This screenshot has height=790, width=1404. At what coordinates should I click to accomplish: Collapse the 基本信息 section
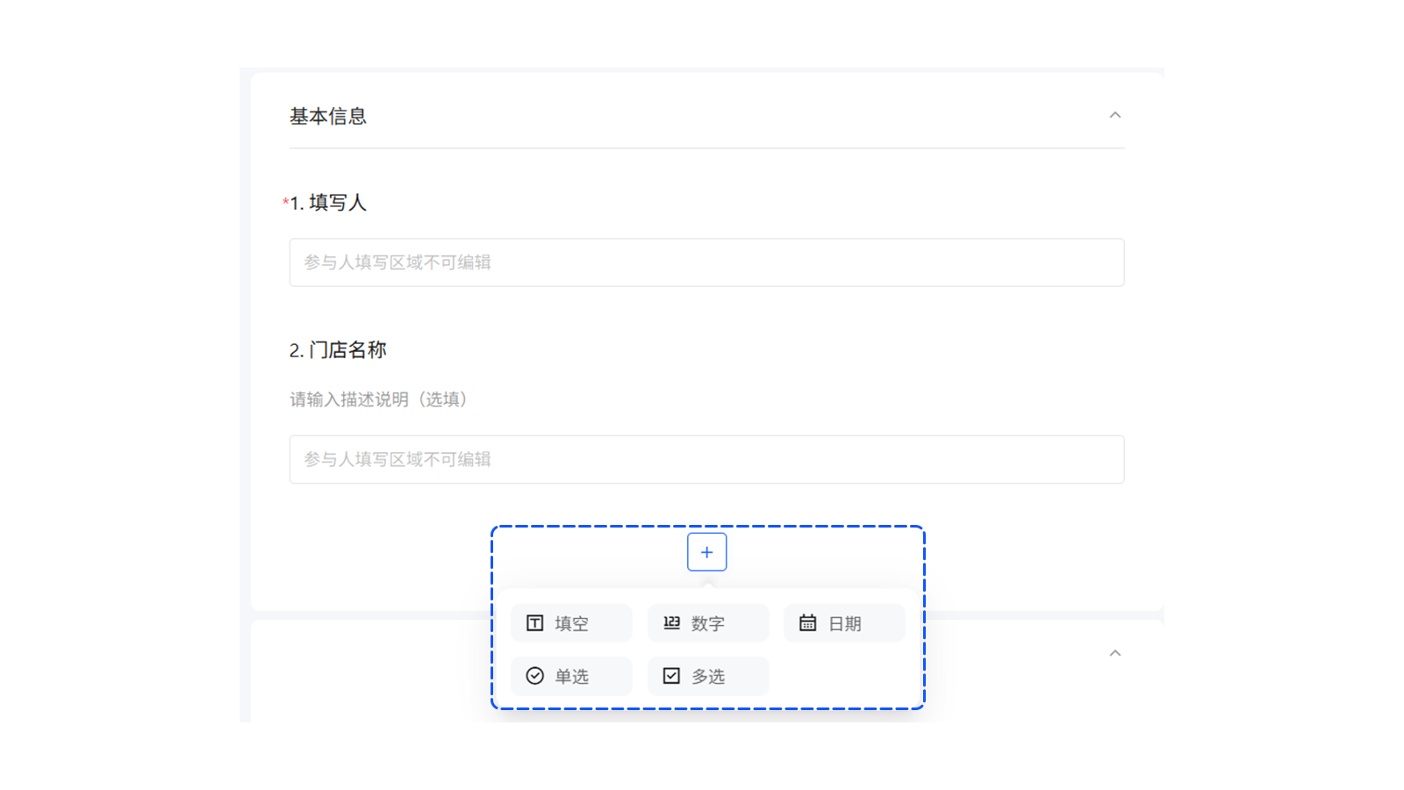pos(1115,114)
